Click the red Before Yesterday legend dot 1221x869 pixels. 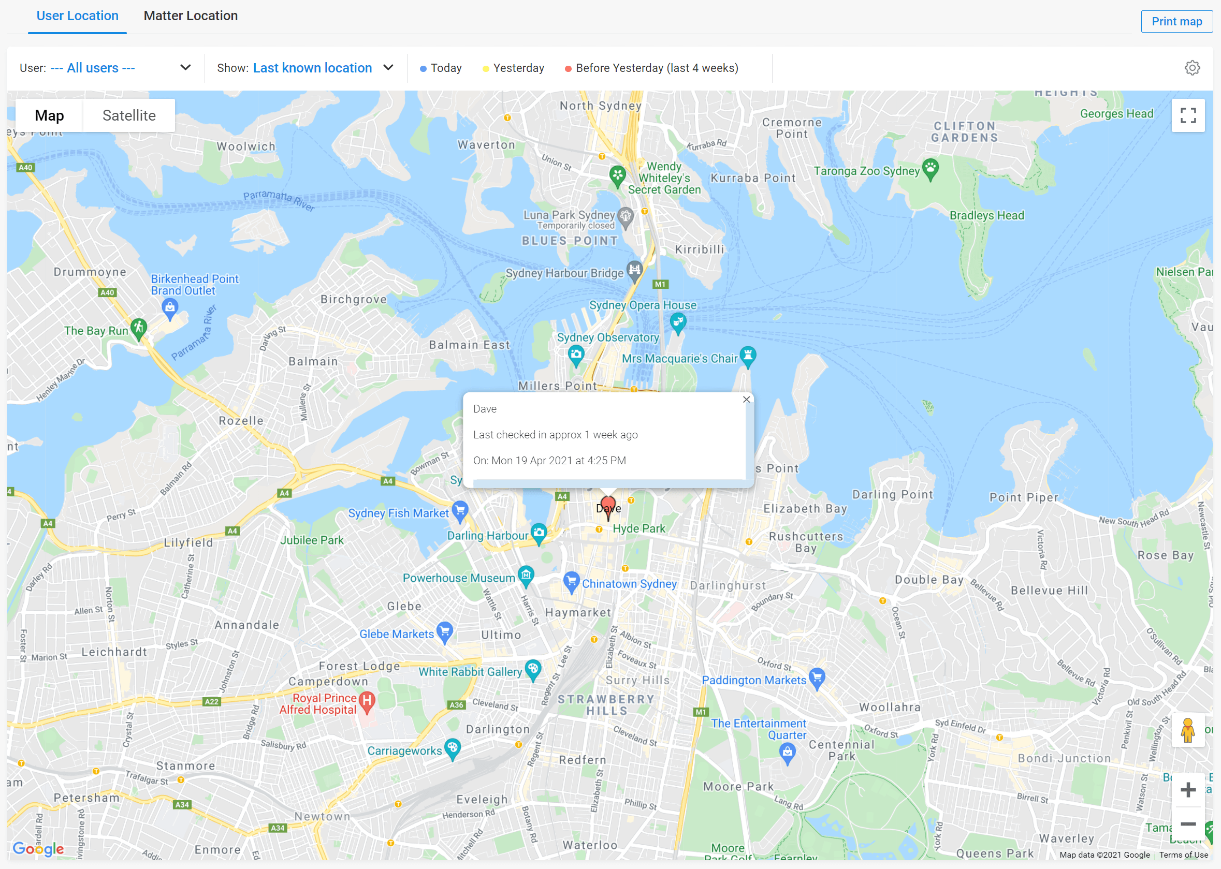click(x=568, y=68)
